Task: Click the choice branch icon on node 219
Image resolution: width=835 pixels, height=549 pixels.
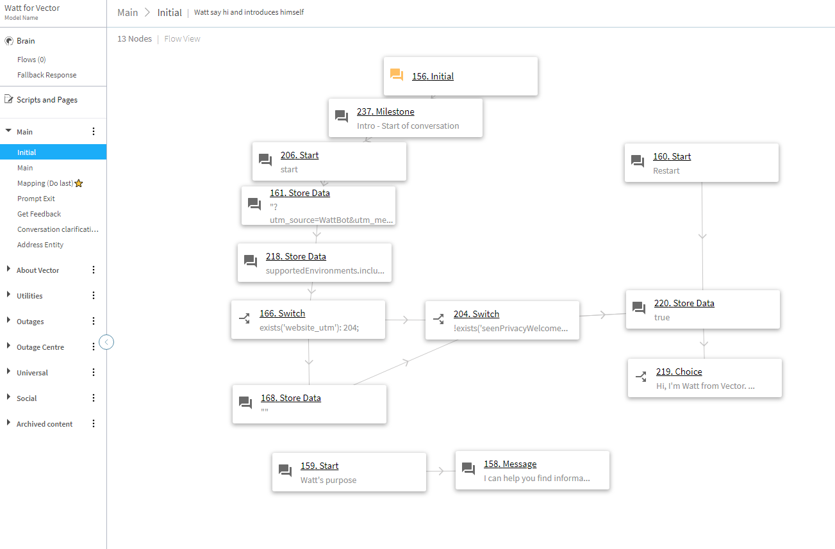Action: click(641, 377)
